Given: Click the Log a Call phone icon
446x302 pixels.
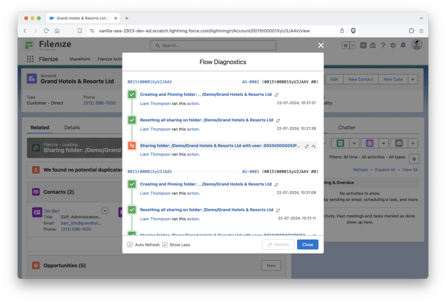Looking at the screenshot, I should [x=340, y=143].
